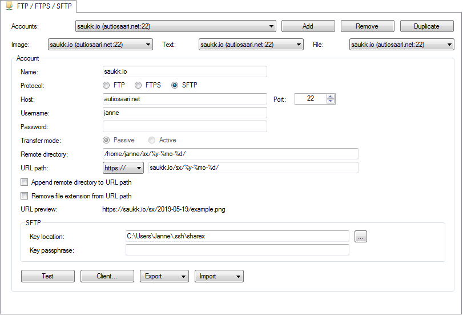The image size is (463, 315).
Task: Open the Export dropdown button
Action: (164, 276)
